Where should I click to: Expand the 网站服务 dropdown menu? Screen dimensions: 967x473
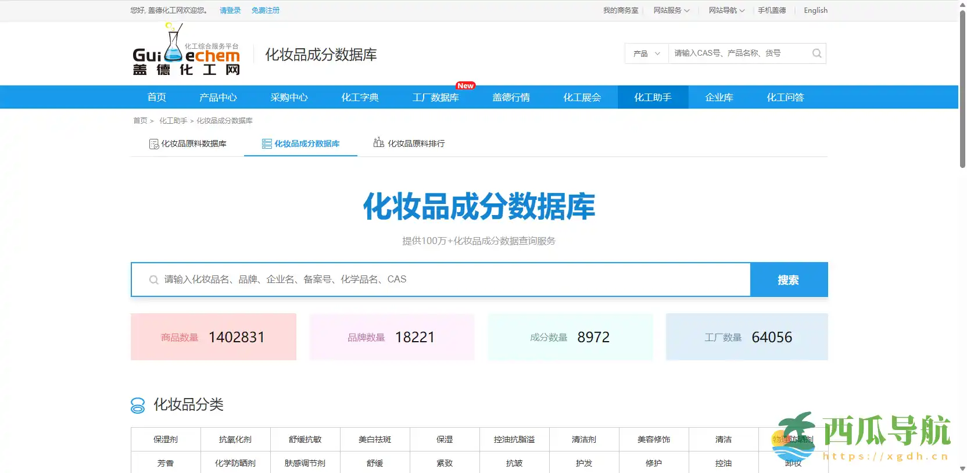(671, 10)
